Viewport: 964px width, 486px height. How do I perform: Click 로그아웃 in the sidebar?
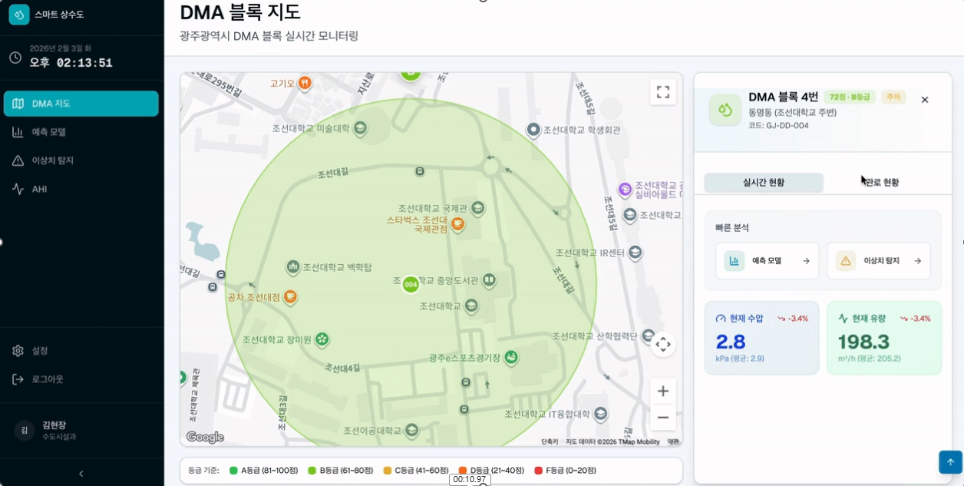(x=81, y=379)
